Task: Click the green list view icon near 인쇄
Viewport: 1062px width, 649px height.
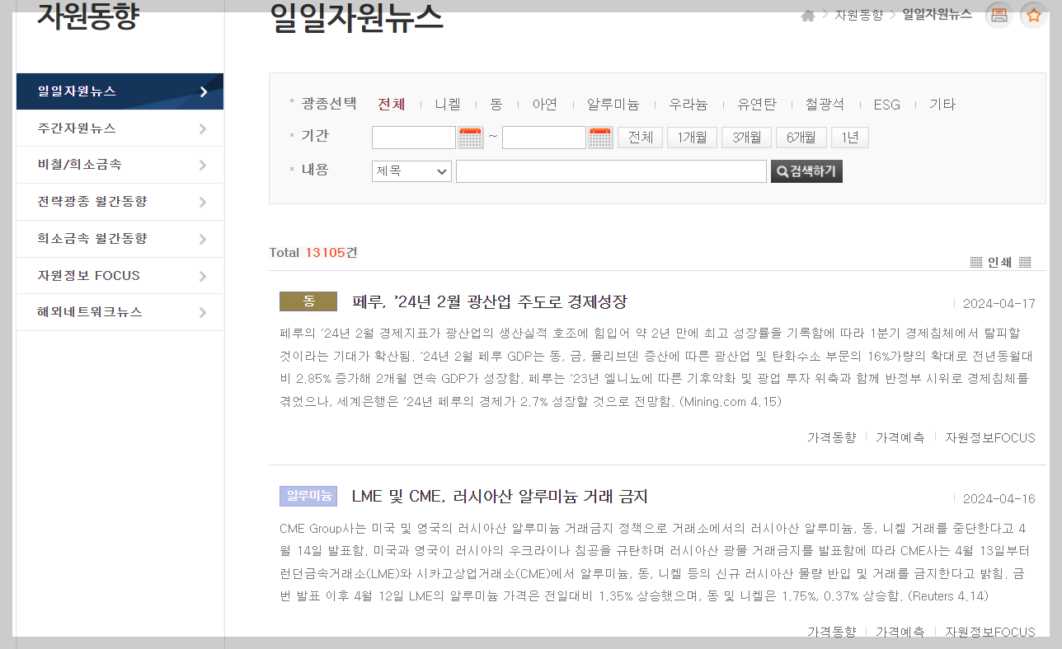Action: pos(976,262)
